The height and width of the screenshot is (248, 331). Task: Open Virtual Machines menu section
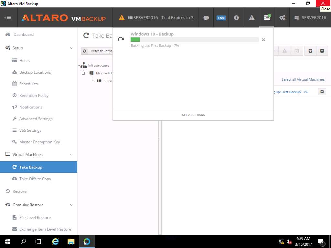tap(27, 155)
